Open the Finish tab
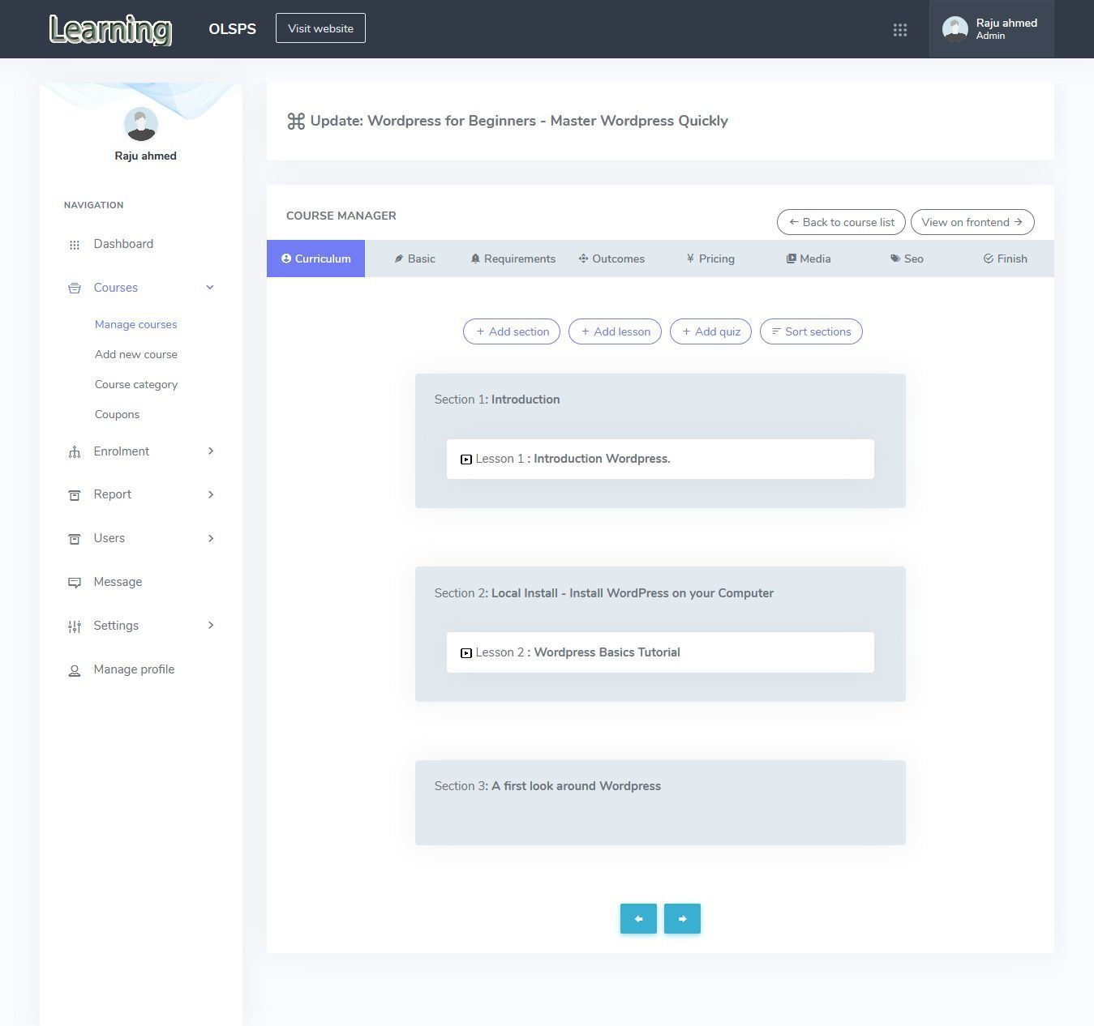This screenshot has height=1026, width=1094. [1005, 259]
